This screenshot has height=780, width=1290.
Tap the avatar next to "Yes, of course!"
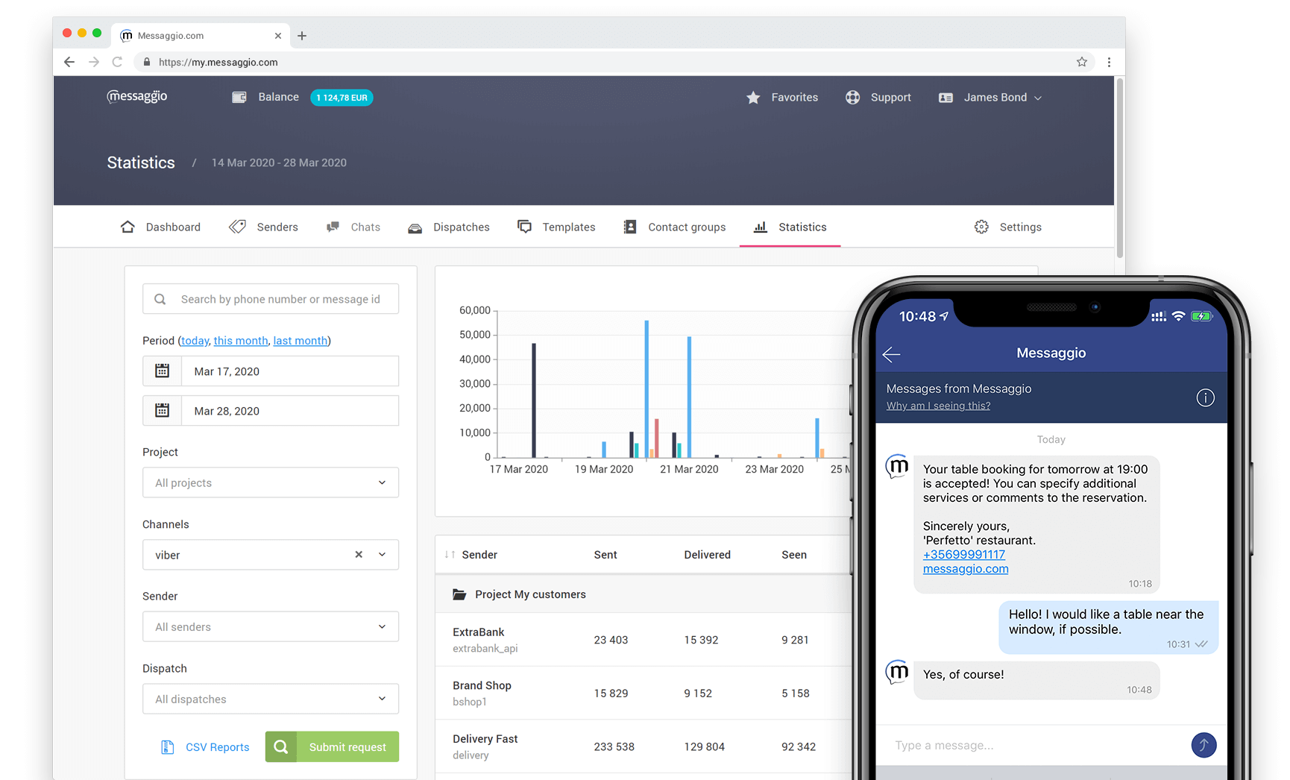[x=897, y=672]
